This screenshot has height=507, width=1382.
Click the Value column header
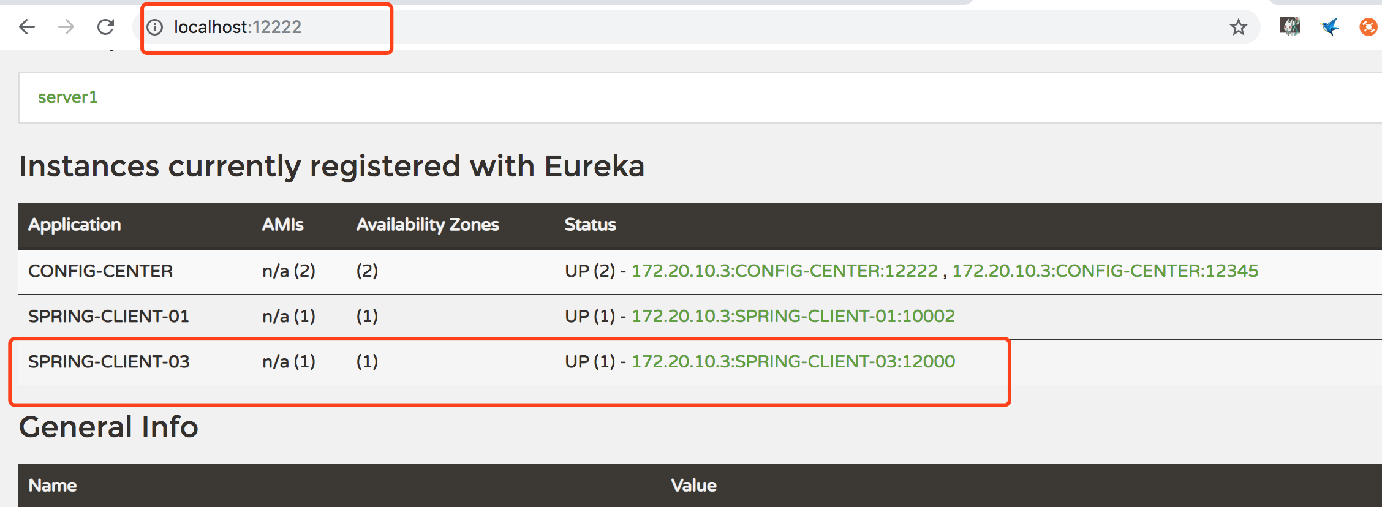pyautogui.click(x=694, y=486)
